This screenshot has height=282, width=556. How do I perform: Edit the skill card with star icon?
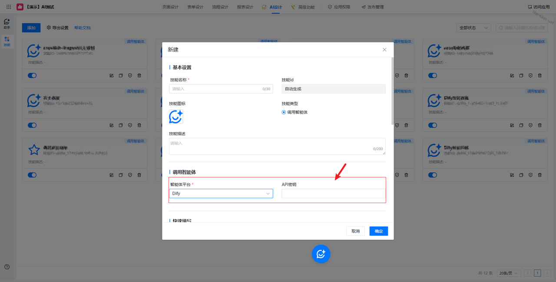(x=112, y=175)
